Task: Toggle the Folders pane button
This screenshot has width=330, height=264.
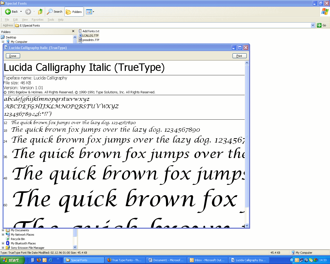Action: (74, 12)
